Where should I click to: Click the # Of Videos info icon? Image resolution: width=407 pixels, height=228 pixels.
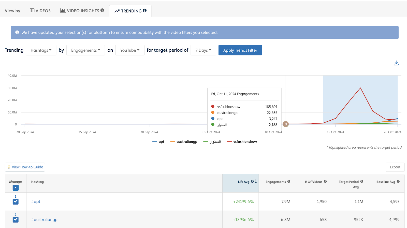(x=325, y=181)
